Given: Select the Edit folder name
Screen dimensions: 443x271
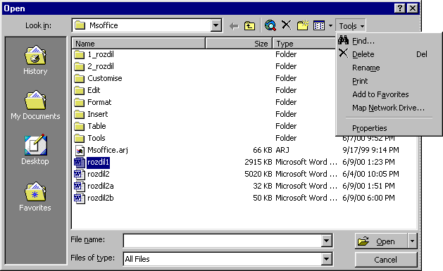Looking at the screenshot, I should pos(94,90).
